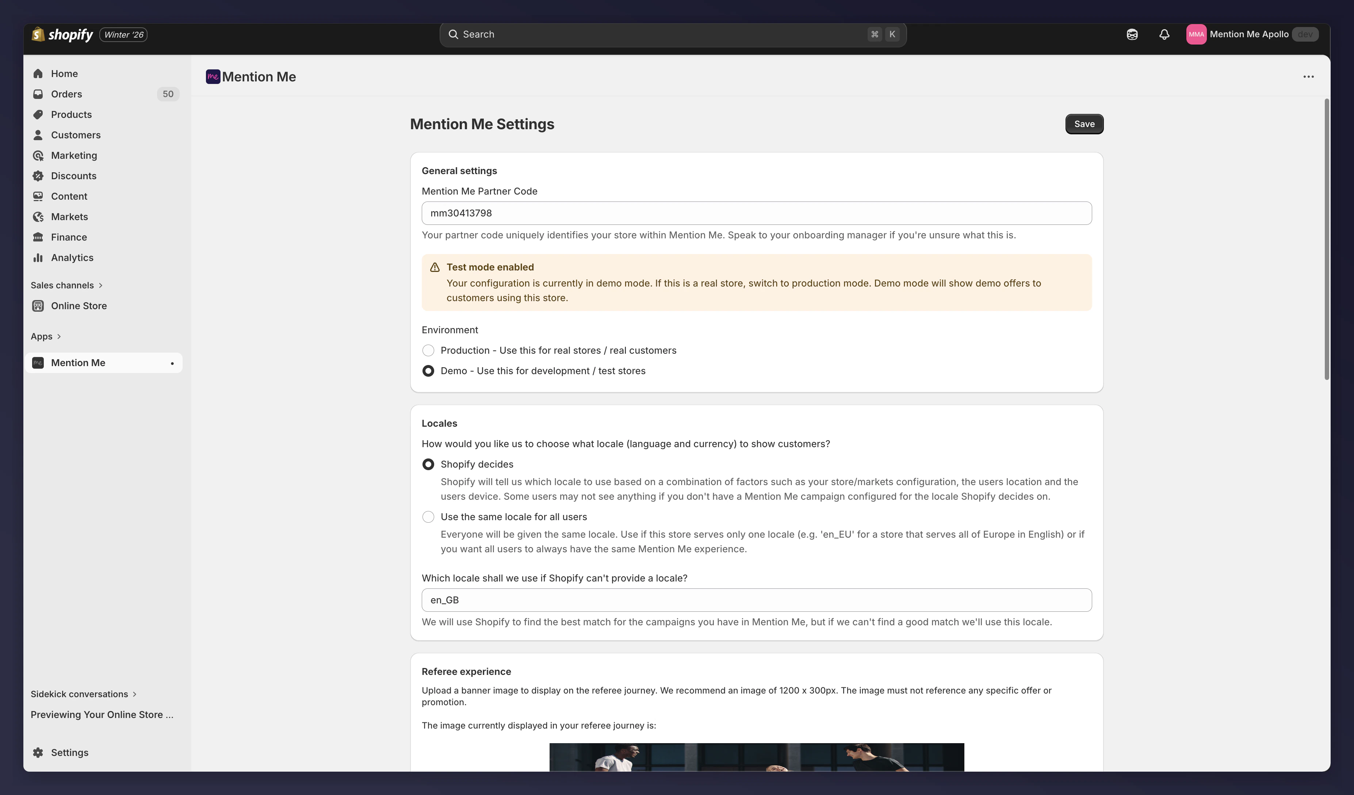Click the Orders count badge 50
The width and height of the screenshot is (1354, 795).
(168, 94)
